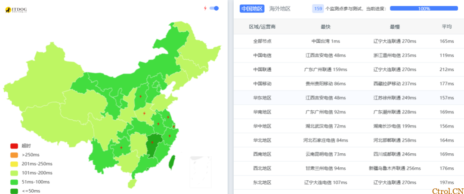The image size is (464, 194).
Task: Click the 最慢 column header
Action: click(395, 27)
